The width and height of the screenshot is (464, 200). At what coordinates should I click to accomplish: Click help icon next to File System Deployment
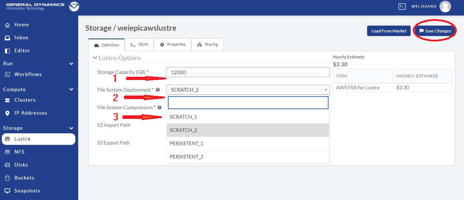tap(158, 90)
